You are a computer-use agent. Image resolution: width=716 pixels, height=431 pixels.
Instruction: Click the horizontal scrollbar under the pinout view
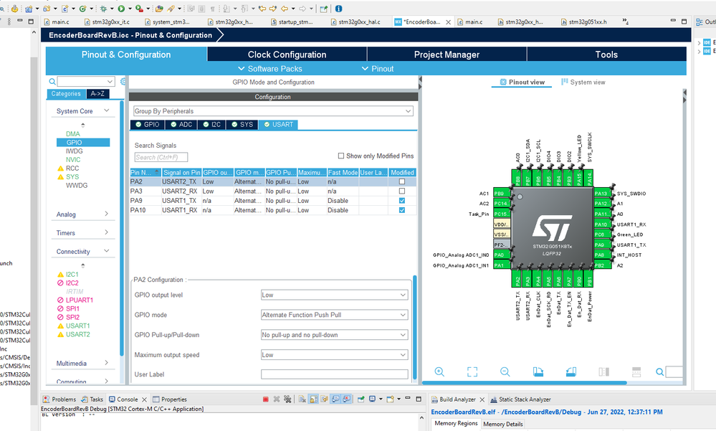tap(524, 383)
